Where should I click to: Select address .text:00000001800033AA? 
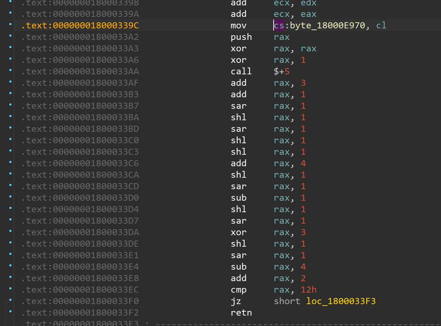80,71
